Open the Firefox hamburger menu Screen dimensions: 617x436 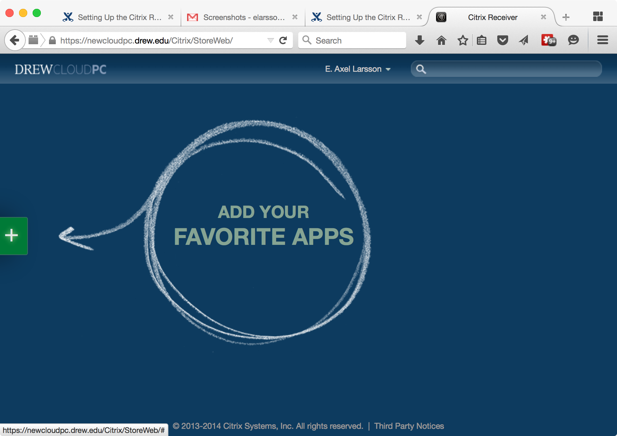tap(602, 40)
